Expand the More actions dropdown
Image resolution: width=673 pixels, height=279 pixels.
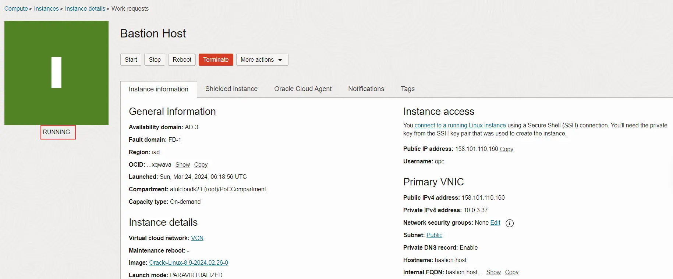tap(262, 60)
